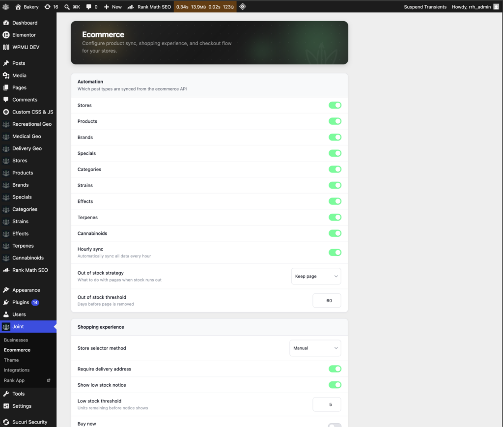This screenshot has width=503, height=427.
Task: Switch off the Strains sync toggle
Action: pos(335,185)
